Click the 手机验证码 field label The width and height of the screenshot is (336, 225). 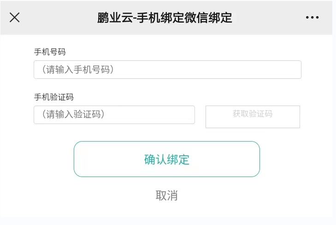pos(54,97)
